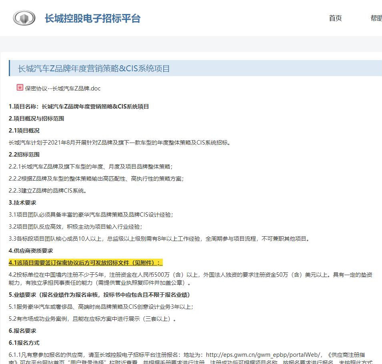The image size is (382, 364).
Task: Click the 3.技术要求 heading
Action: click(x=22, y=203)
